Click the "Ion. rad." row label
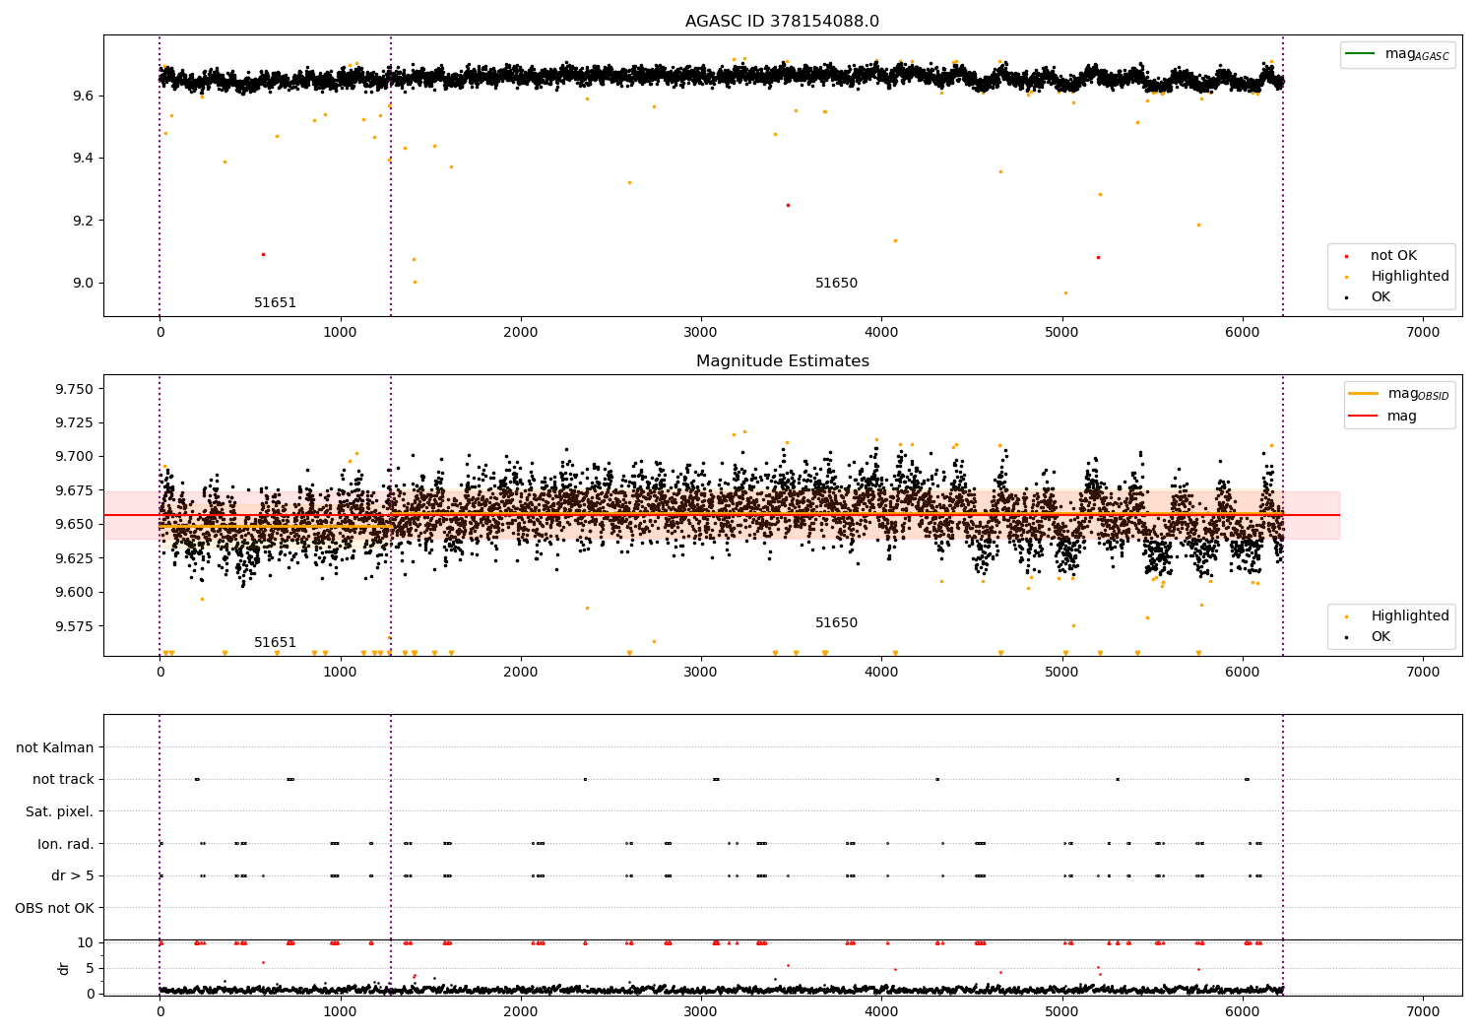1477x1034 pixels. click(66, 845)
